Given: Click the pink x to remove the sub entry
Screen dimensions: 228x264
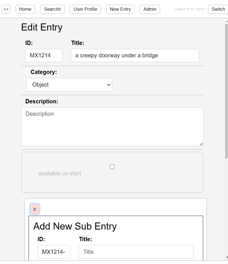Looking at the screenshot, I should click(35, 209).
